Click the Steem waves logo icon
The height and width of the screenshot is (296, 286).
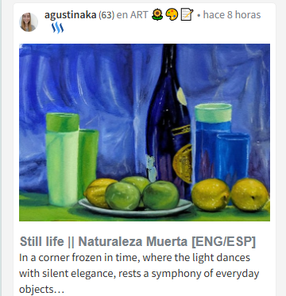pos(58,28)
